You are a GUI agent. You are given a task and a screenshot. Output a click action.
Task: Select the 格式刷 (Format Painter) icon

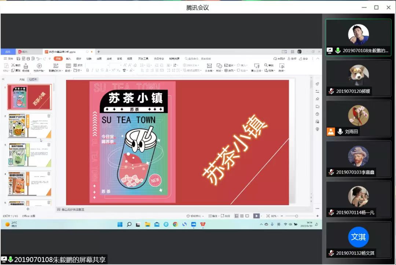(25, 67)
